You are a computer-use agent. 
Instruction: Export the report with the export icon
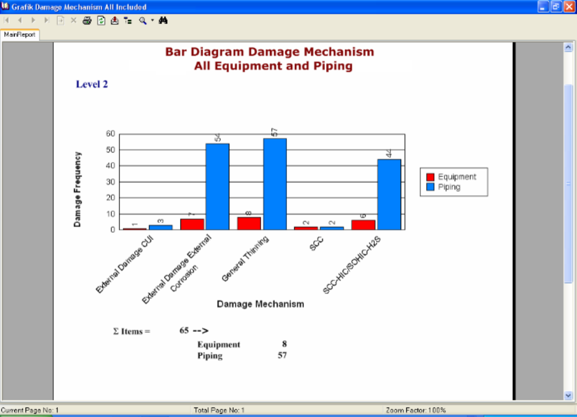click(x=115, y=20)
